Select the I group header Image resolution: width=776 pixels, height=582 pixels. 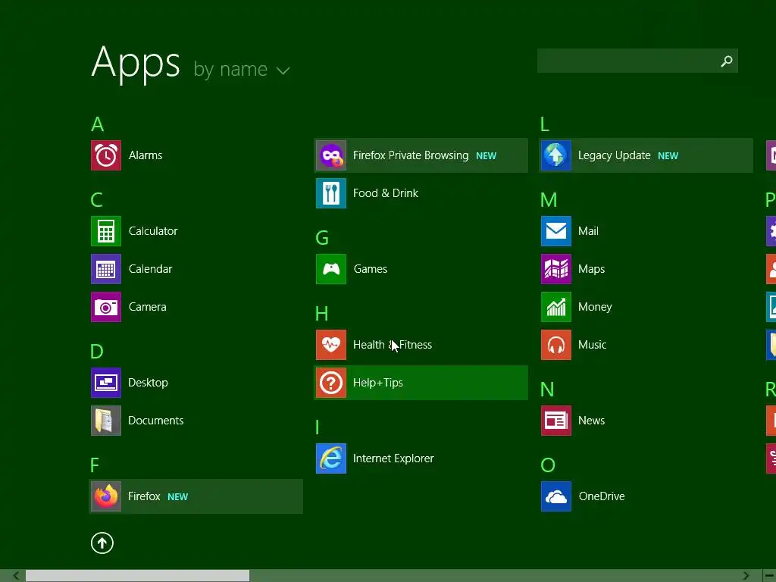click(x=318, y=427)
